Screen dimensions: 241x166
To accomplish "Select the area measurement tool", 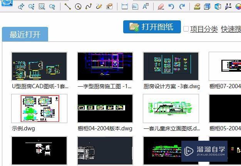I will coord(135,7).
